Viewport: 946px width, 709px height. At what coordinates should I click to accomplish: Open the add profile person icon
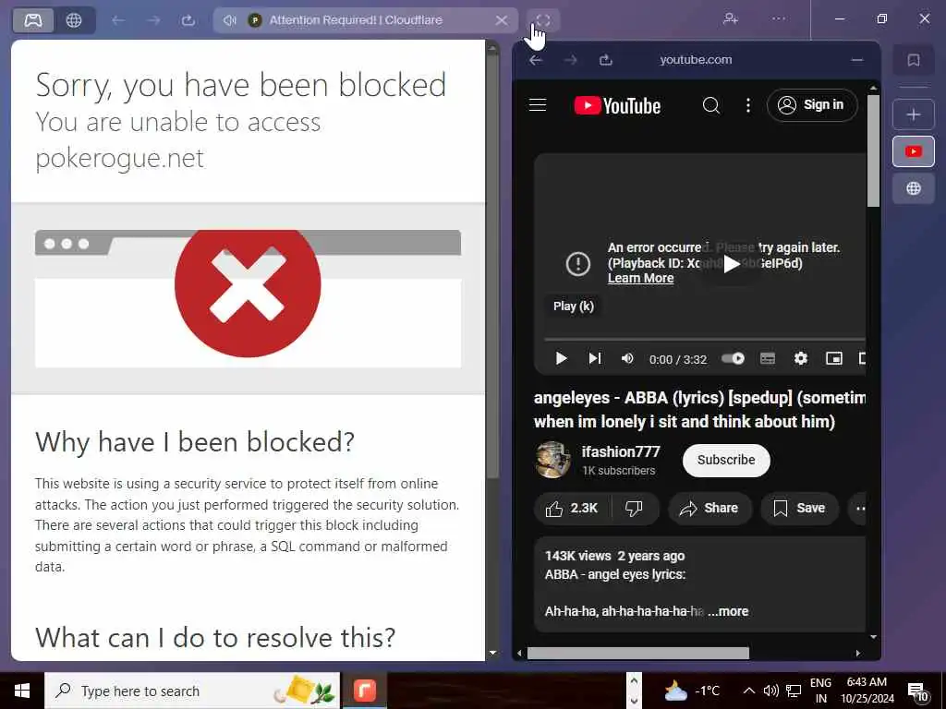pyautogui.click(x=731, y=18)
